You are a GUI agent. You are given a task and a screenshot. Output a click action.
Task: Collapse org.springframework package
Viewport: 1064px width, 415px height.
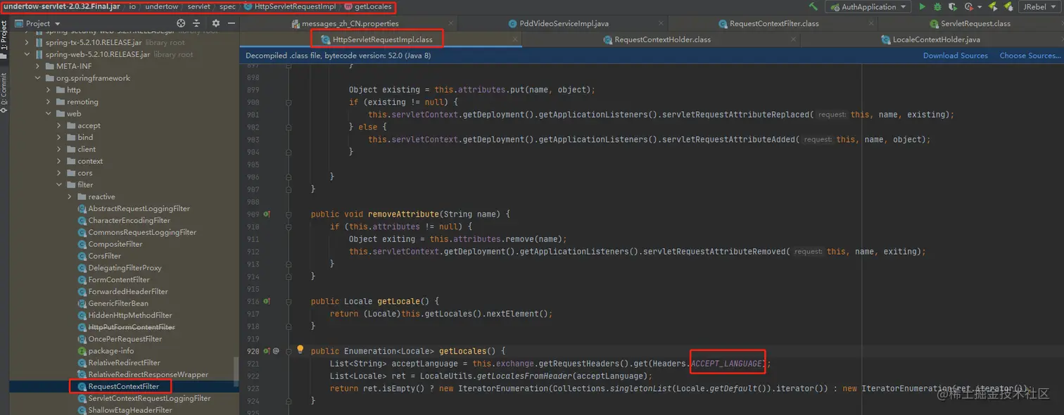(39, 78)
